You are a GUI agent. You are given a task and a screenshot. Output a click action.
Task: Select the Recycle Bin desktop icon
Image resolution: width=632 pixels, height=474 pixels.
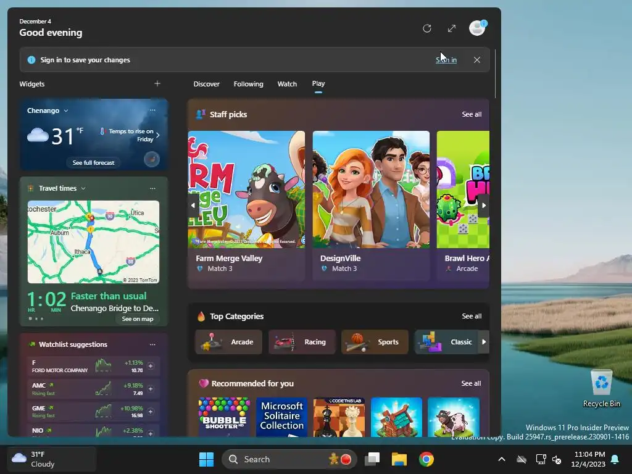[x=601, y=389]
